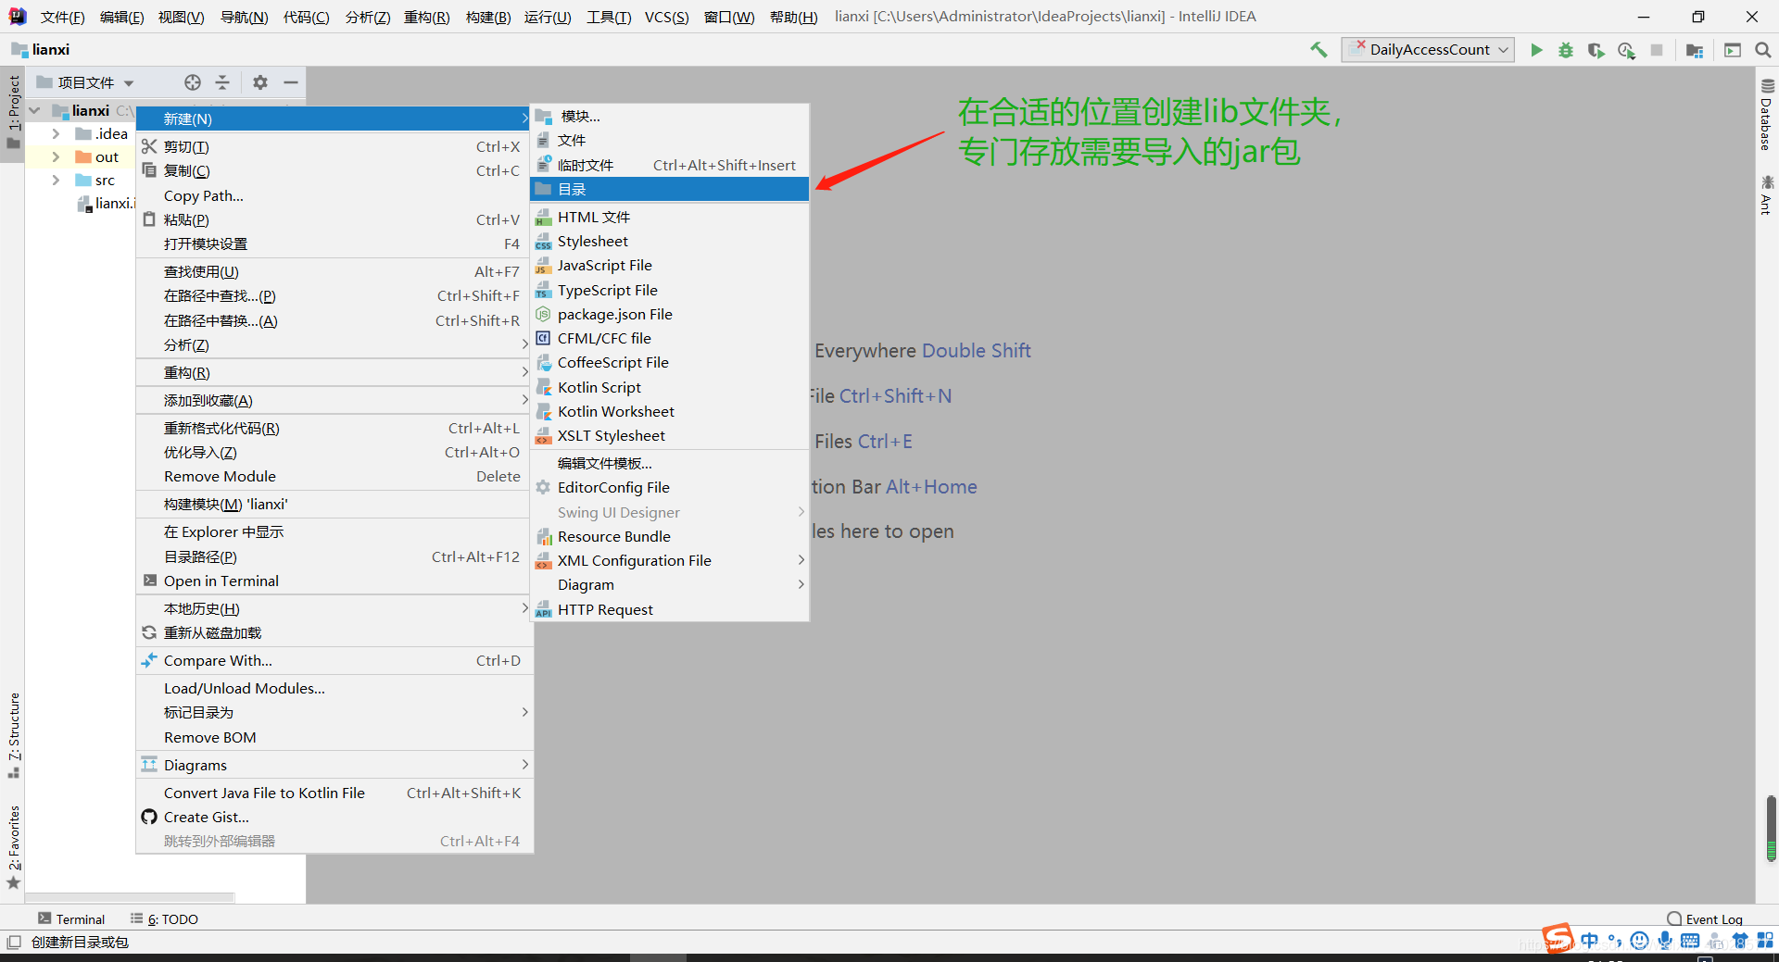Collapse the lianxi root node
Image resolution: width=1779 pixels, height=962 pixels.
pyautogui.click(x=35, y=110)
